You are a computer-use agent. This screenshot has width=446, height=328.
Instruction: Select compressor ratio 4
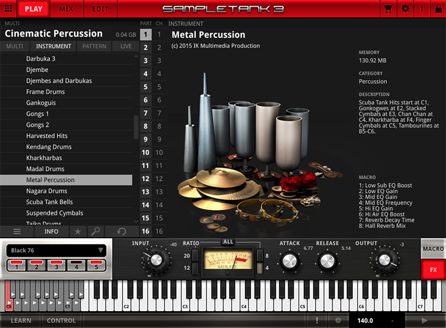(x=260, y=268)
